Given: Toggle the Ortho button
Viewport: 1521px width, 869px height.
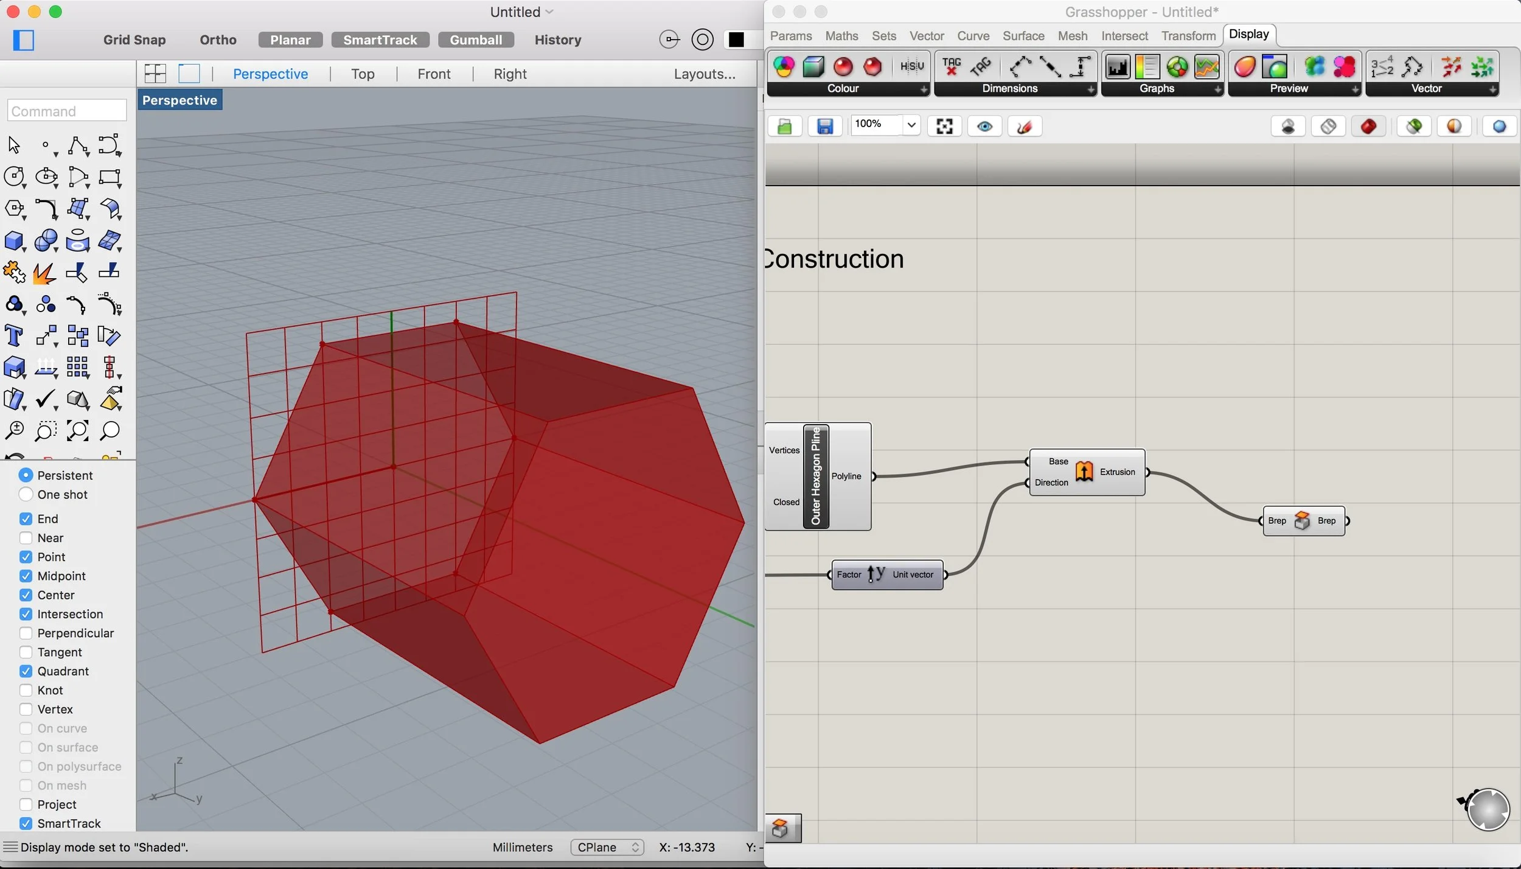Looking at the screenshot, I should tap(218, 40).
